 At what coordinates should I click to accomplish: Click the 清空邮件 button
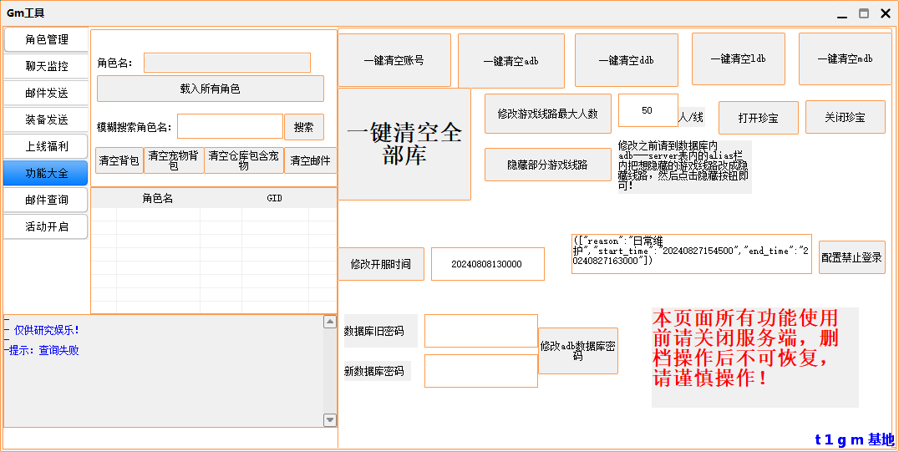click(310, 160)
